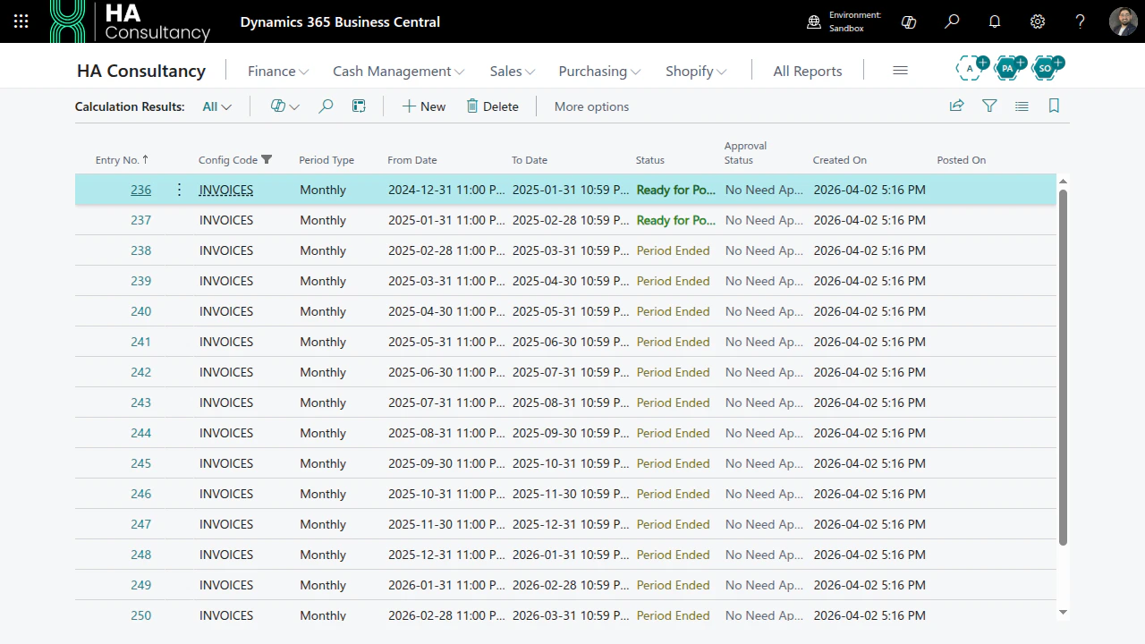The height and width of the screenshot is (644, 1145).
Task: Open the notifications bell
Action: [x=995, y=21]
